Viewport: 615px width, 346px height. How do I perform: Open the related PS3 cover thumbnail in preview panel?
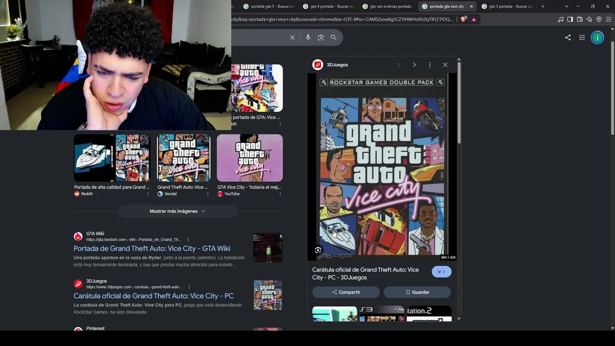coord(382,313)
